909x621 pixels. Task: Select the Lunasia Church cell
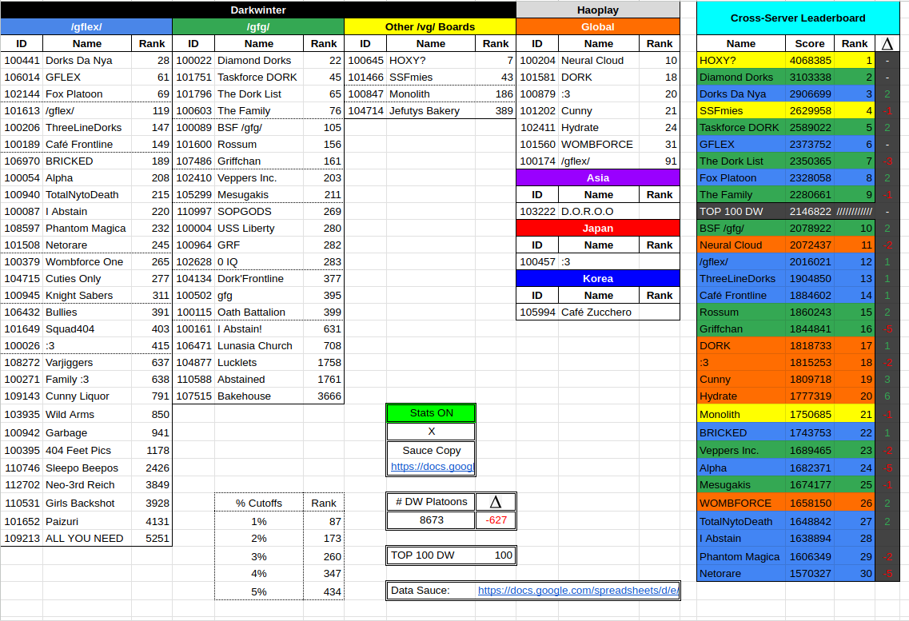(258, 346)
